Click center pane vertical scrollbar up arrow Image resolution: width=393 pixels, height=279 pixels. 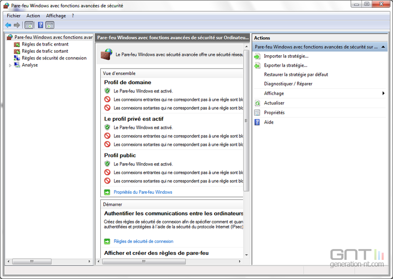pyautogui.click(x=246, y=47)
